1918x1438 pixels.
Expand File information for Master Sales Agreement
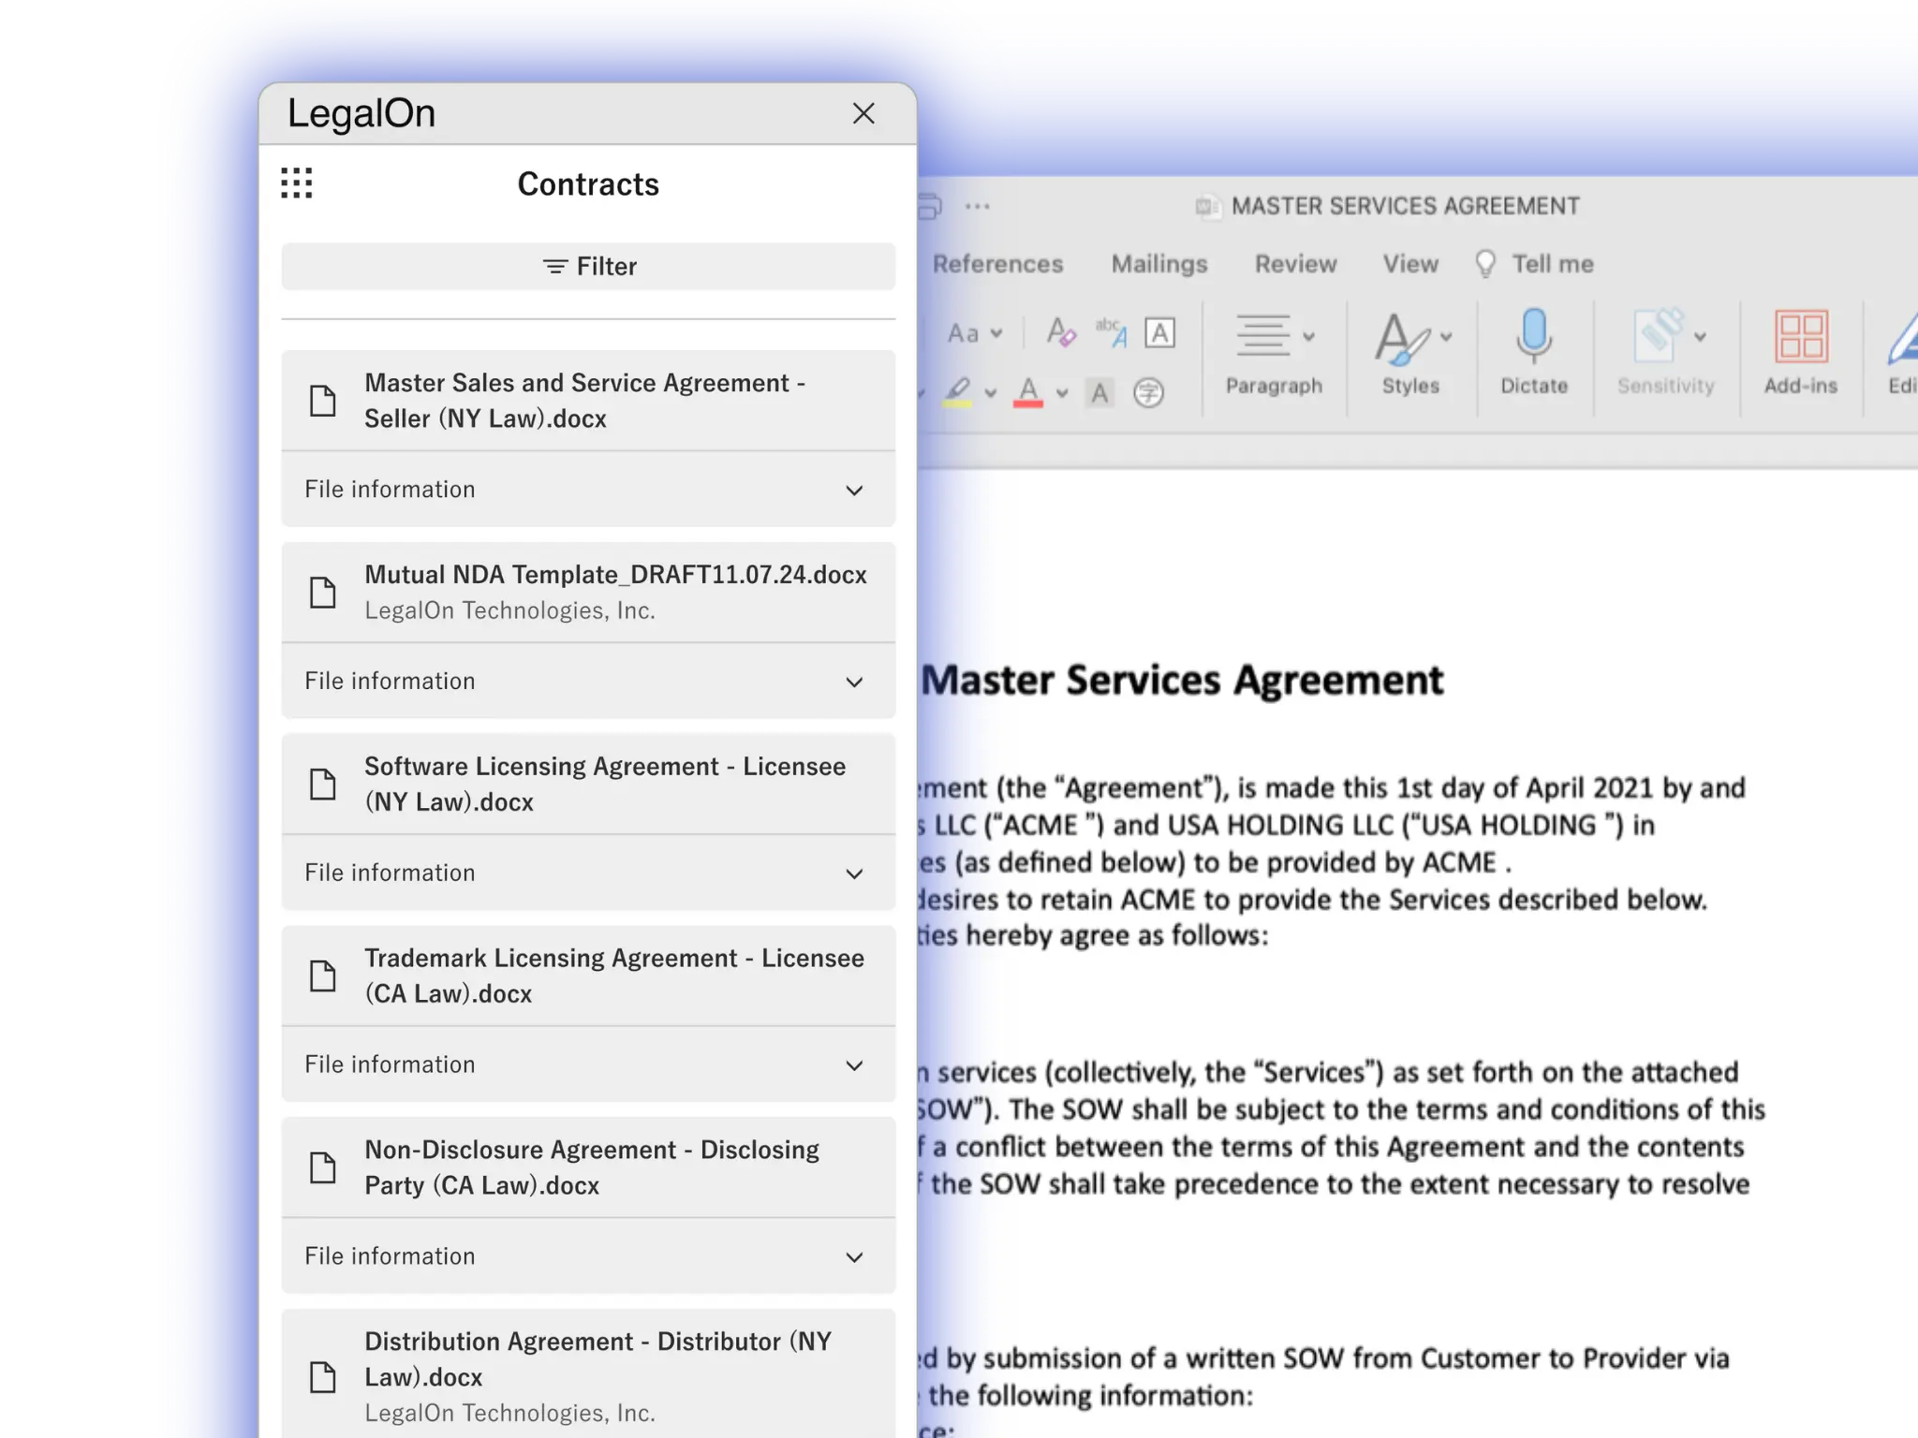coord(588,490)
